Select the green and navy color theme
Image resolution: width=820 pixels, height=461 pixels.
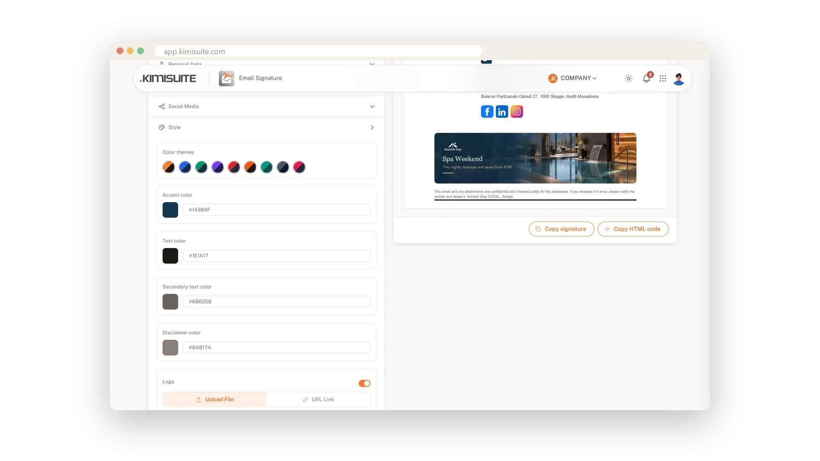(201, 167)
